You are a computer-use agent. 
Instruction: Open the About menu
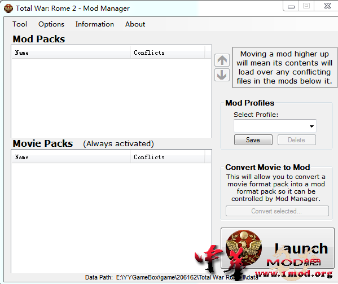[135, 24]
